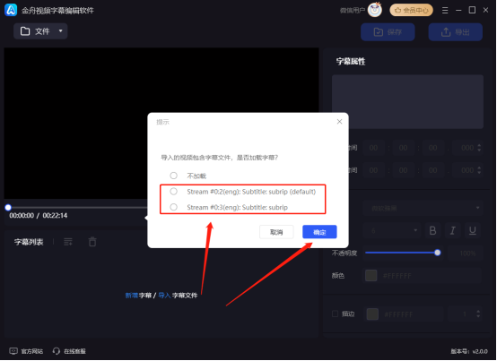Viewport: 497px width, 361px height.
Task: Click the user avatar icon
Action: click(x=375, y=10)
